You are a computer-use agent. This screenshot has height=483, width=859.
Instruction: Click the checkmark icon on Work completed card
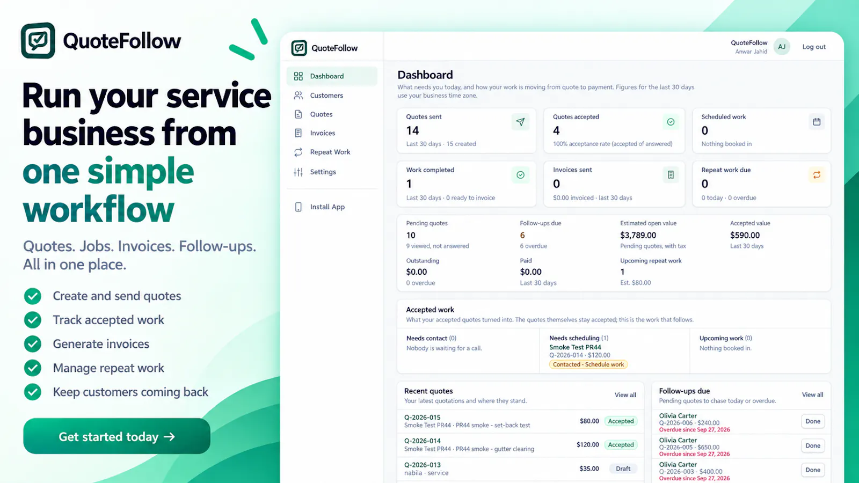pos(520,175)
